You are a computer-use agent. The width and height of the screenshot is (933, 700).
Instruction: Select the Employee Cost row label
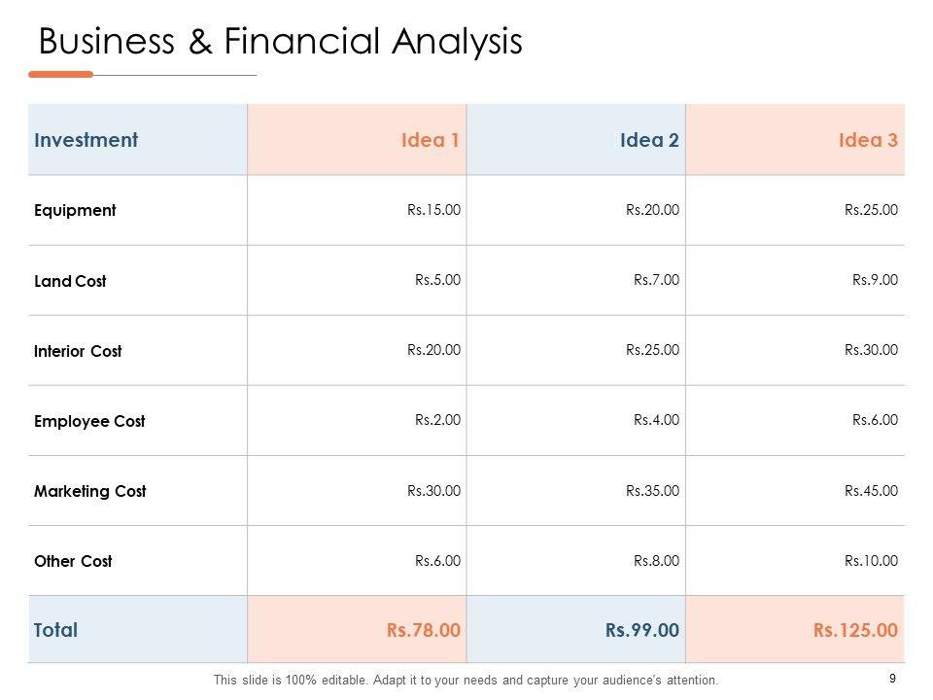tap(89, 421)
